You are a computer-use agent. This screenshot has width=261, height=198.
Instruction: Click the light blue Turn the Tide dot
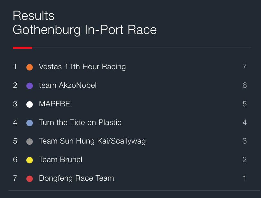click(x=30, y=123)
